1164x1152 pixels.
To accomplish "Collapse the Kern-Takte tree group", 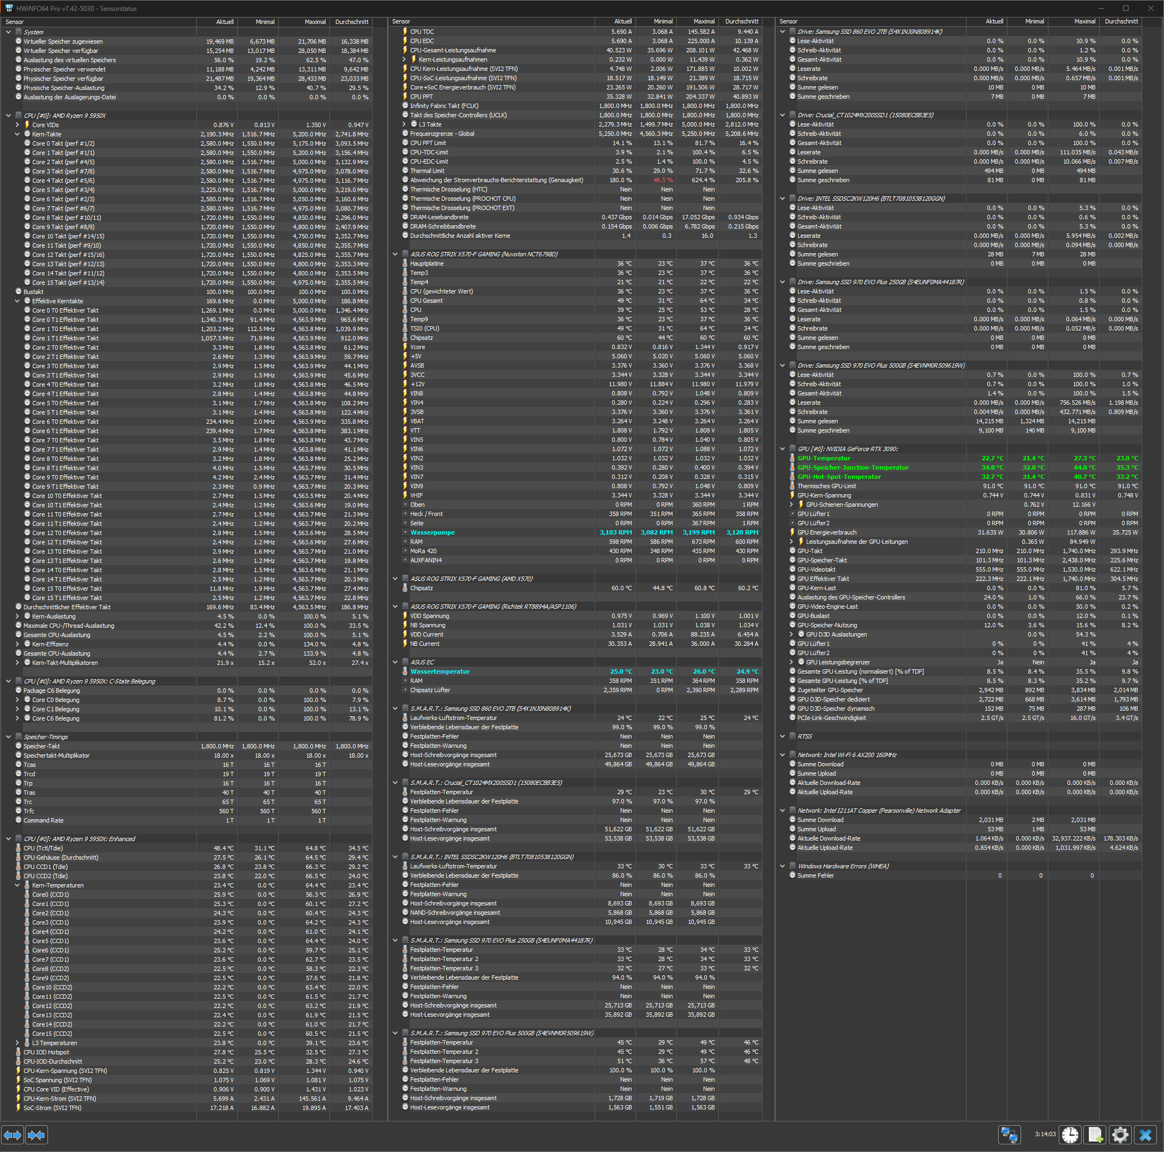I will (x=17, y=134).
